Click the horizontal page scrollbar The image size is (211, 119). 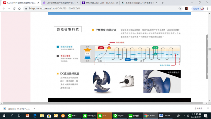pyautogui.click(x=103, y=103)
